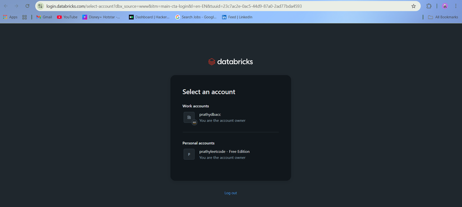Click the P avatar of prathyleetcode
This screenshot has width=462, height=207.
(x=189, y=154)
